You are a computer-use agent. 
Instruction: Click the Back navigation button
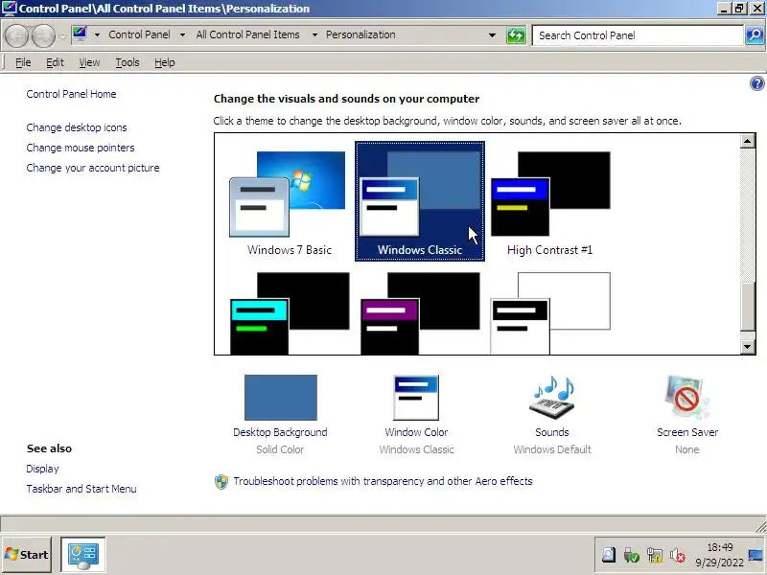16,35
